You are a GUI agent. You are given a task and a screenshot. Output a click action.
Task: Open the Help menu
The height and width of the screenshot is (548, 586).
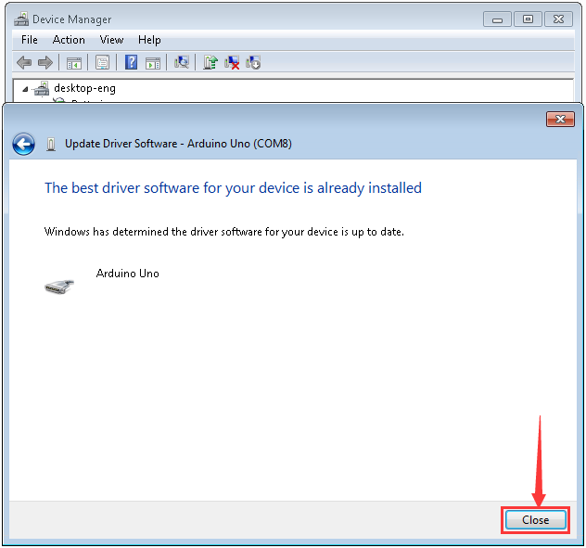149,40
